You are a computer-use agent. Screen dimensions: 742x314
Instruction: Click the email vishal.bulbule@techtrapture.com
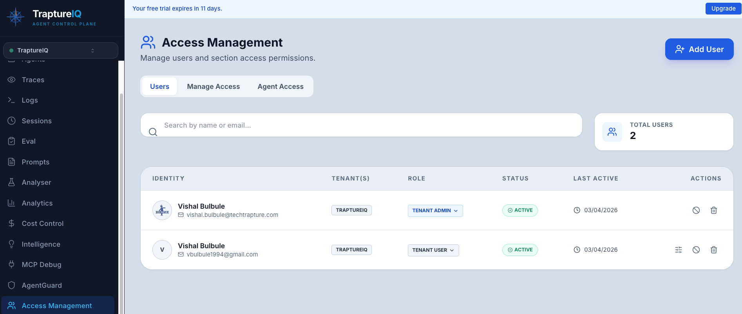(232, 215)
